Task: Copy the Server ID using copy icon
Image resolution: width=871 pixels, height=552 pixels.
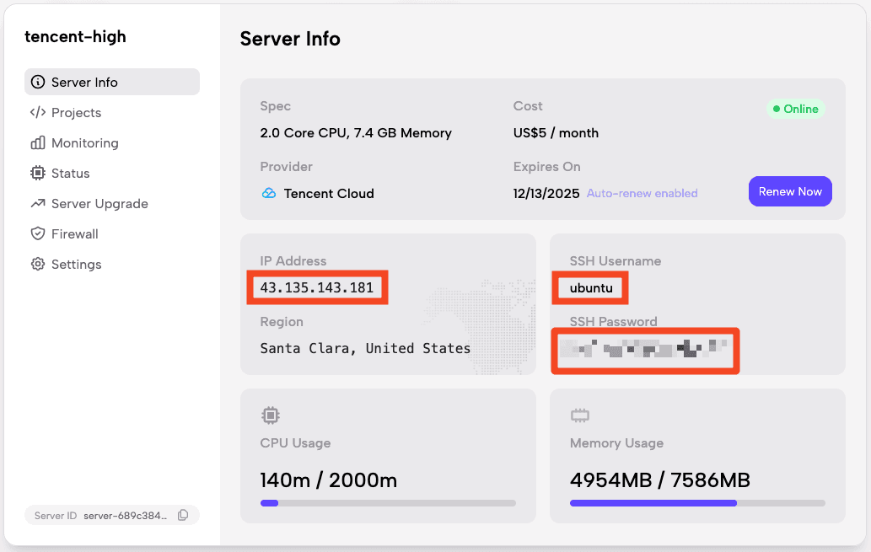Action: [183, 515]
